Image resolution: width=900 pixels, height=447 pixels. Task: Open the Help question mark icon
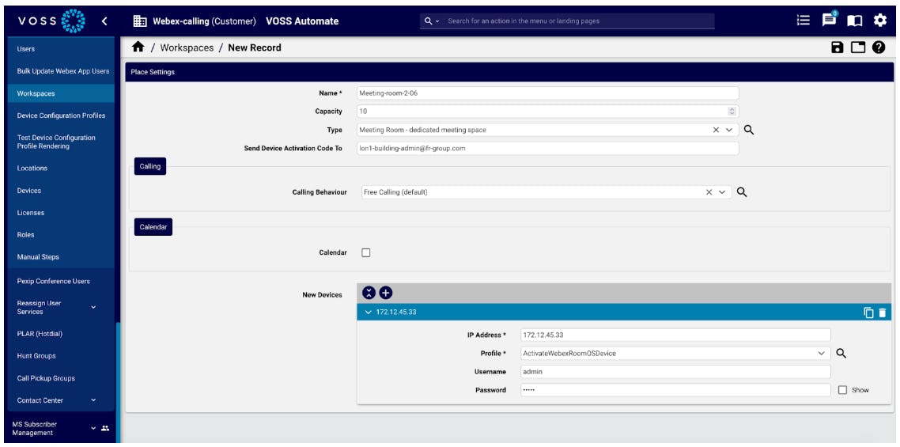point(878,47)
